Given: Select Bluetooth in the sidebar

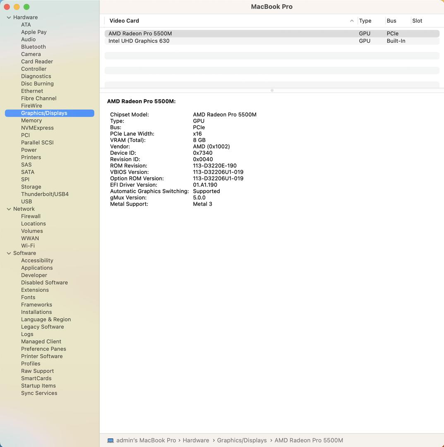Looking at the screenshot, I should coord(34,47).
